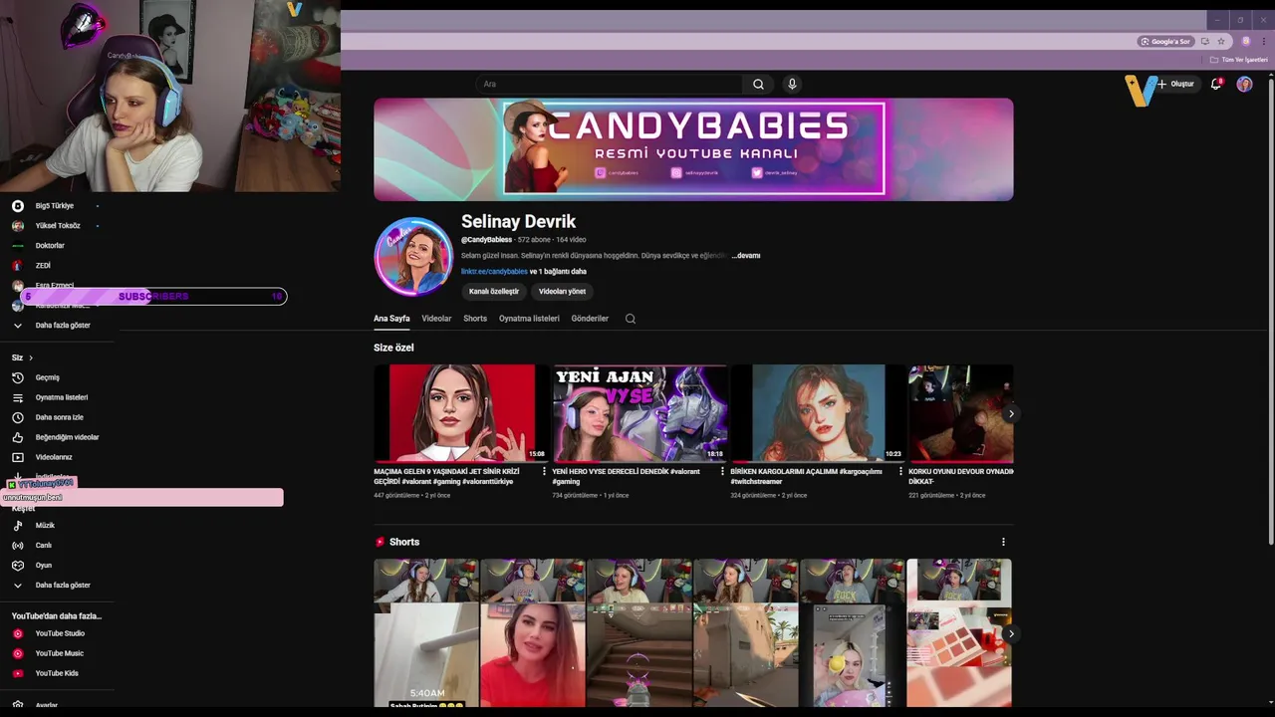
Task: Open the 've 1 bağlantı daha' link
Action: 558,272
